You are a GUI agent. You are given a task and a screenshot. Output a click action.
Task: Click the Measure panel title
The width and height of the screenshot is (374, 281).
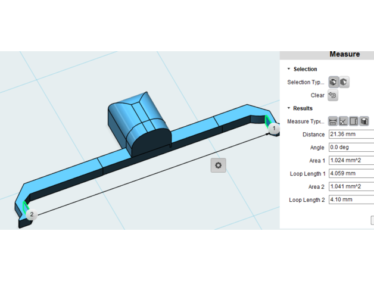(x=344, y=54)
